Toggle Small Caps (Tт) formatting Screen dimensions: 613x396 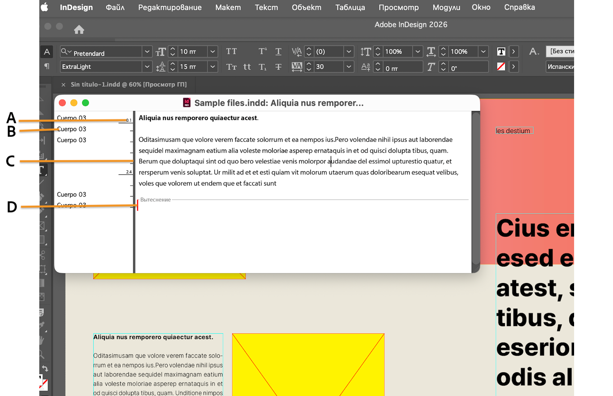pyautogui.click(x=231, y=67)
